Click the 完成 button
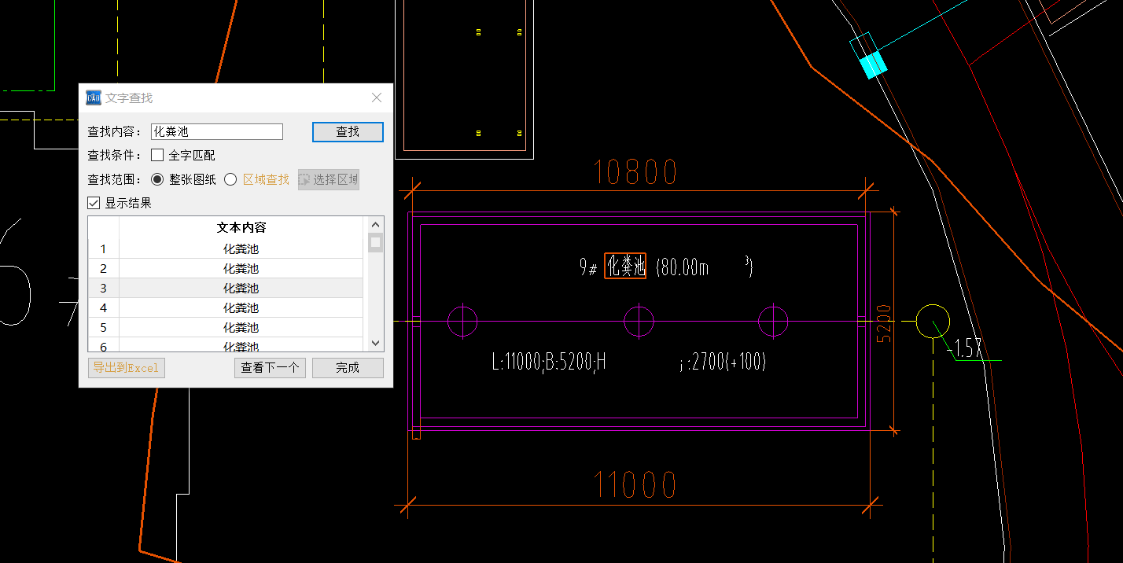This screenshot has width=1123, height=563. tap(348, 368)
